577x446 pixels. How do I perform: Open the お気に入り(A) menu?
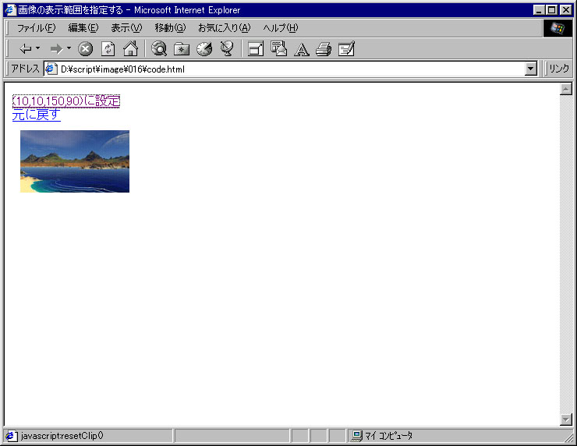(224, 28)
